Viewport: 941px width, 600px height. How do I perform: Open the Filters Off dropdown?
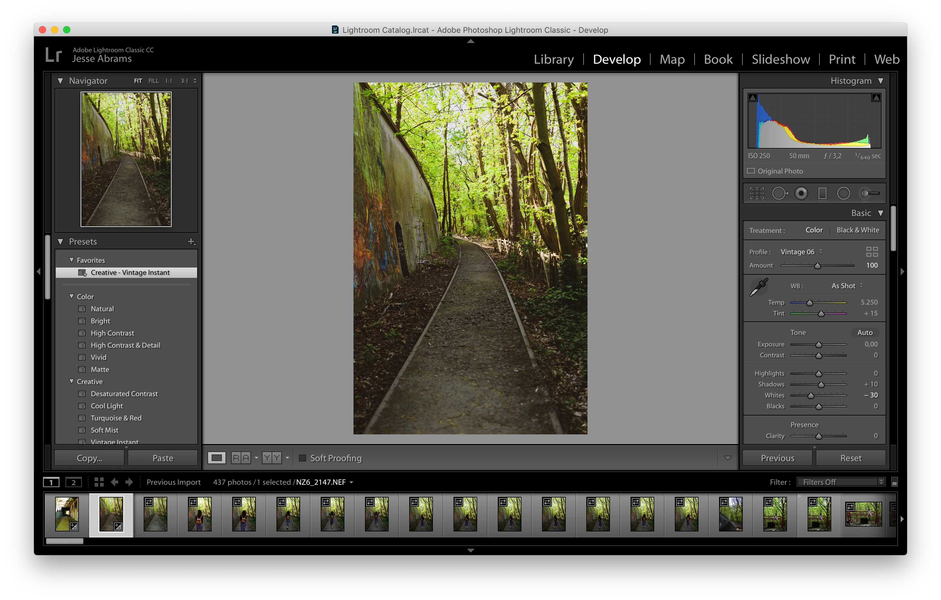[x=841, y=482]
